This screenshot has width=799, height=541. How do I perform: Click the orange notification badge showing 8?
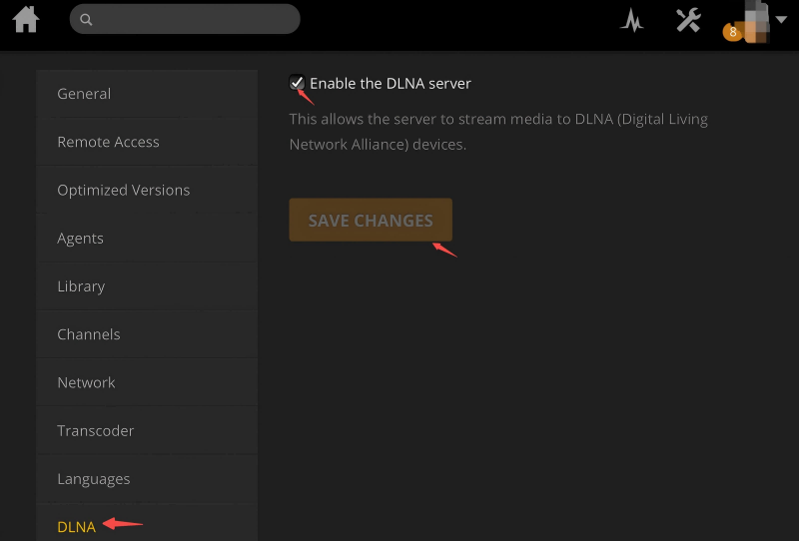pos(733,32)
